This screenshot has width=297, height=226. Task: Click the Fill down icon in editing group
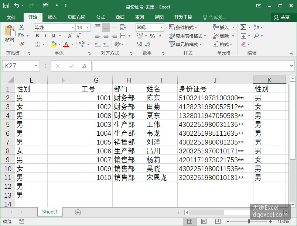(x=243, y=36)
